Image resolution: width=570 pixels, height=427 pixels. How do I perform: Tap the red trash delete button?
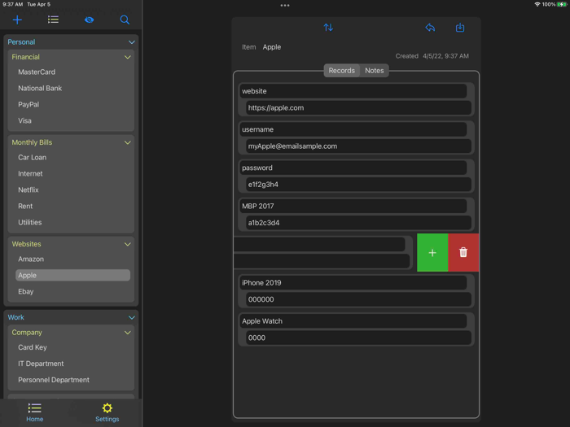463,252
